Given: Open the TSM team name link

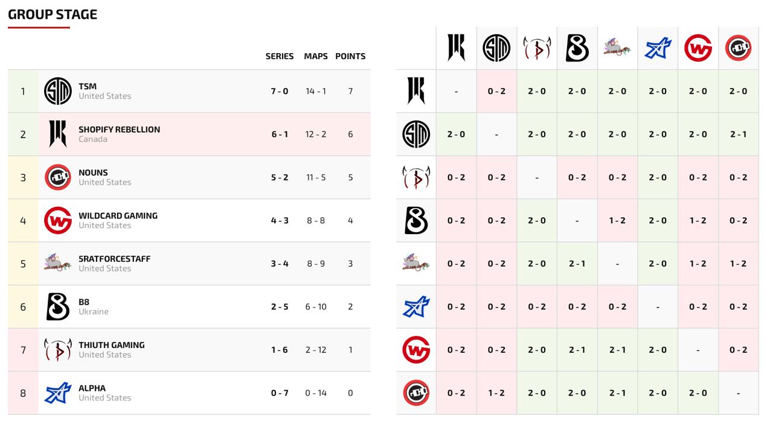Looking at the screenshot, I should [x=88, y=86].
